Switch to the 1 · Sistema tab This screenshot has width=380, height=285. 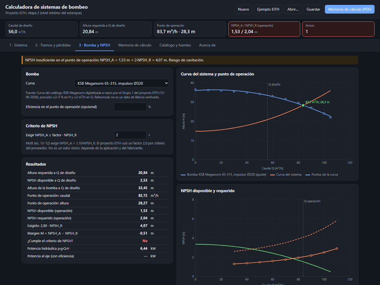pyautogui.click(x=18, y=45)
